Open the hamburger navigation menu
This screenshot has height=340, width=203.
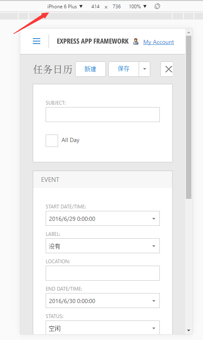[x=37, y=41]
